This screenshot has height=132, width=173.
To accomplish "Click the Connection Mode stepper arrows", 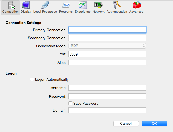I will pyautogui.click(x=144, y=46).
